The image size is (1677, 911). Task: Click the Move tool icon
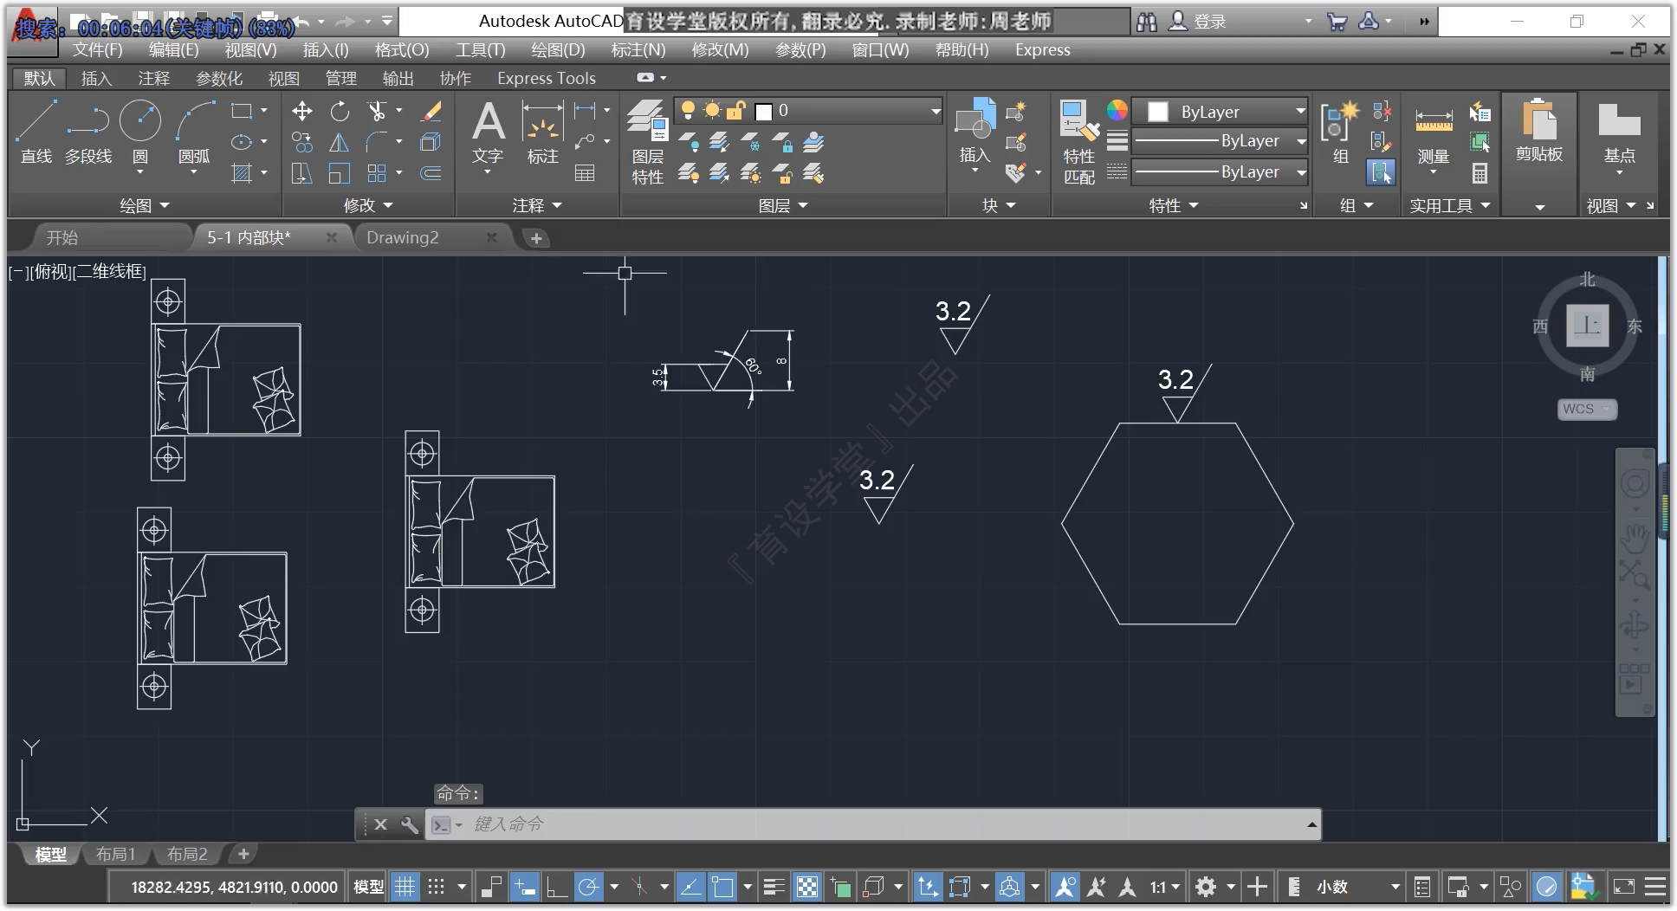[x=302, y=111]
